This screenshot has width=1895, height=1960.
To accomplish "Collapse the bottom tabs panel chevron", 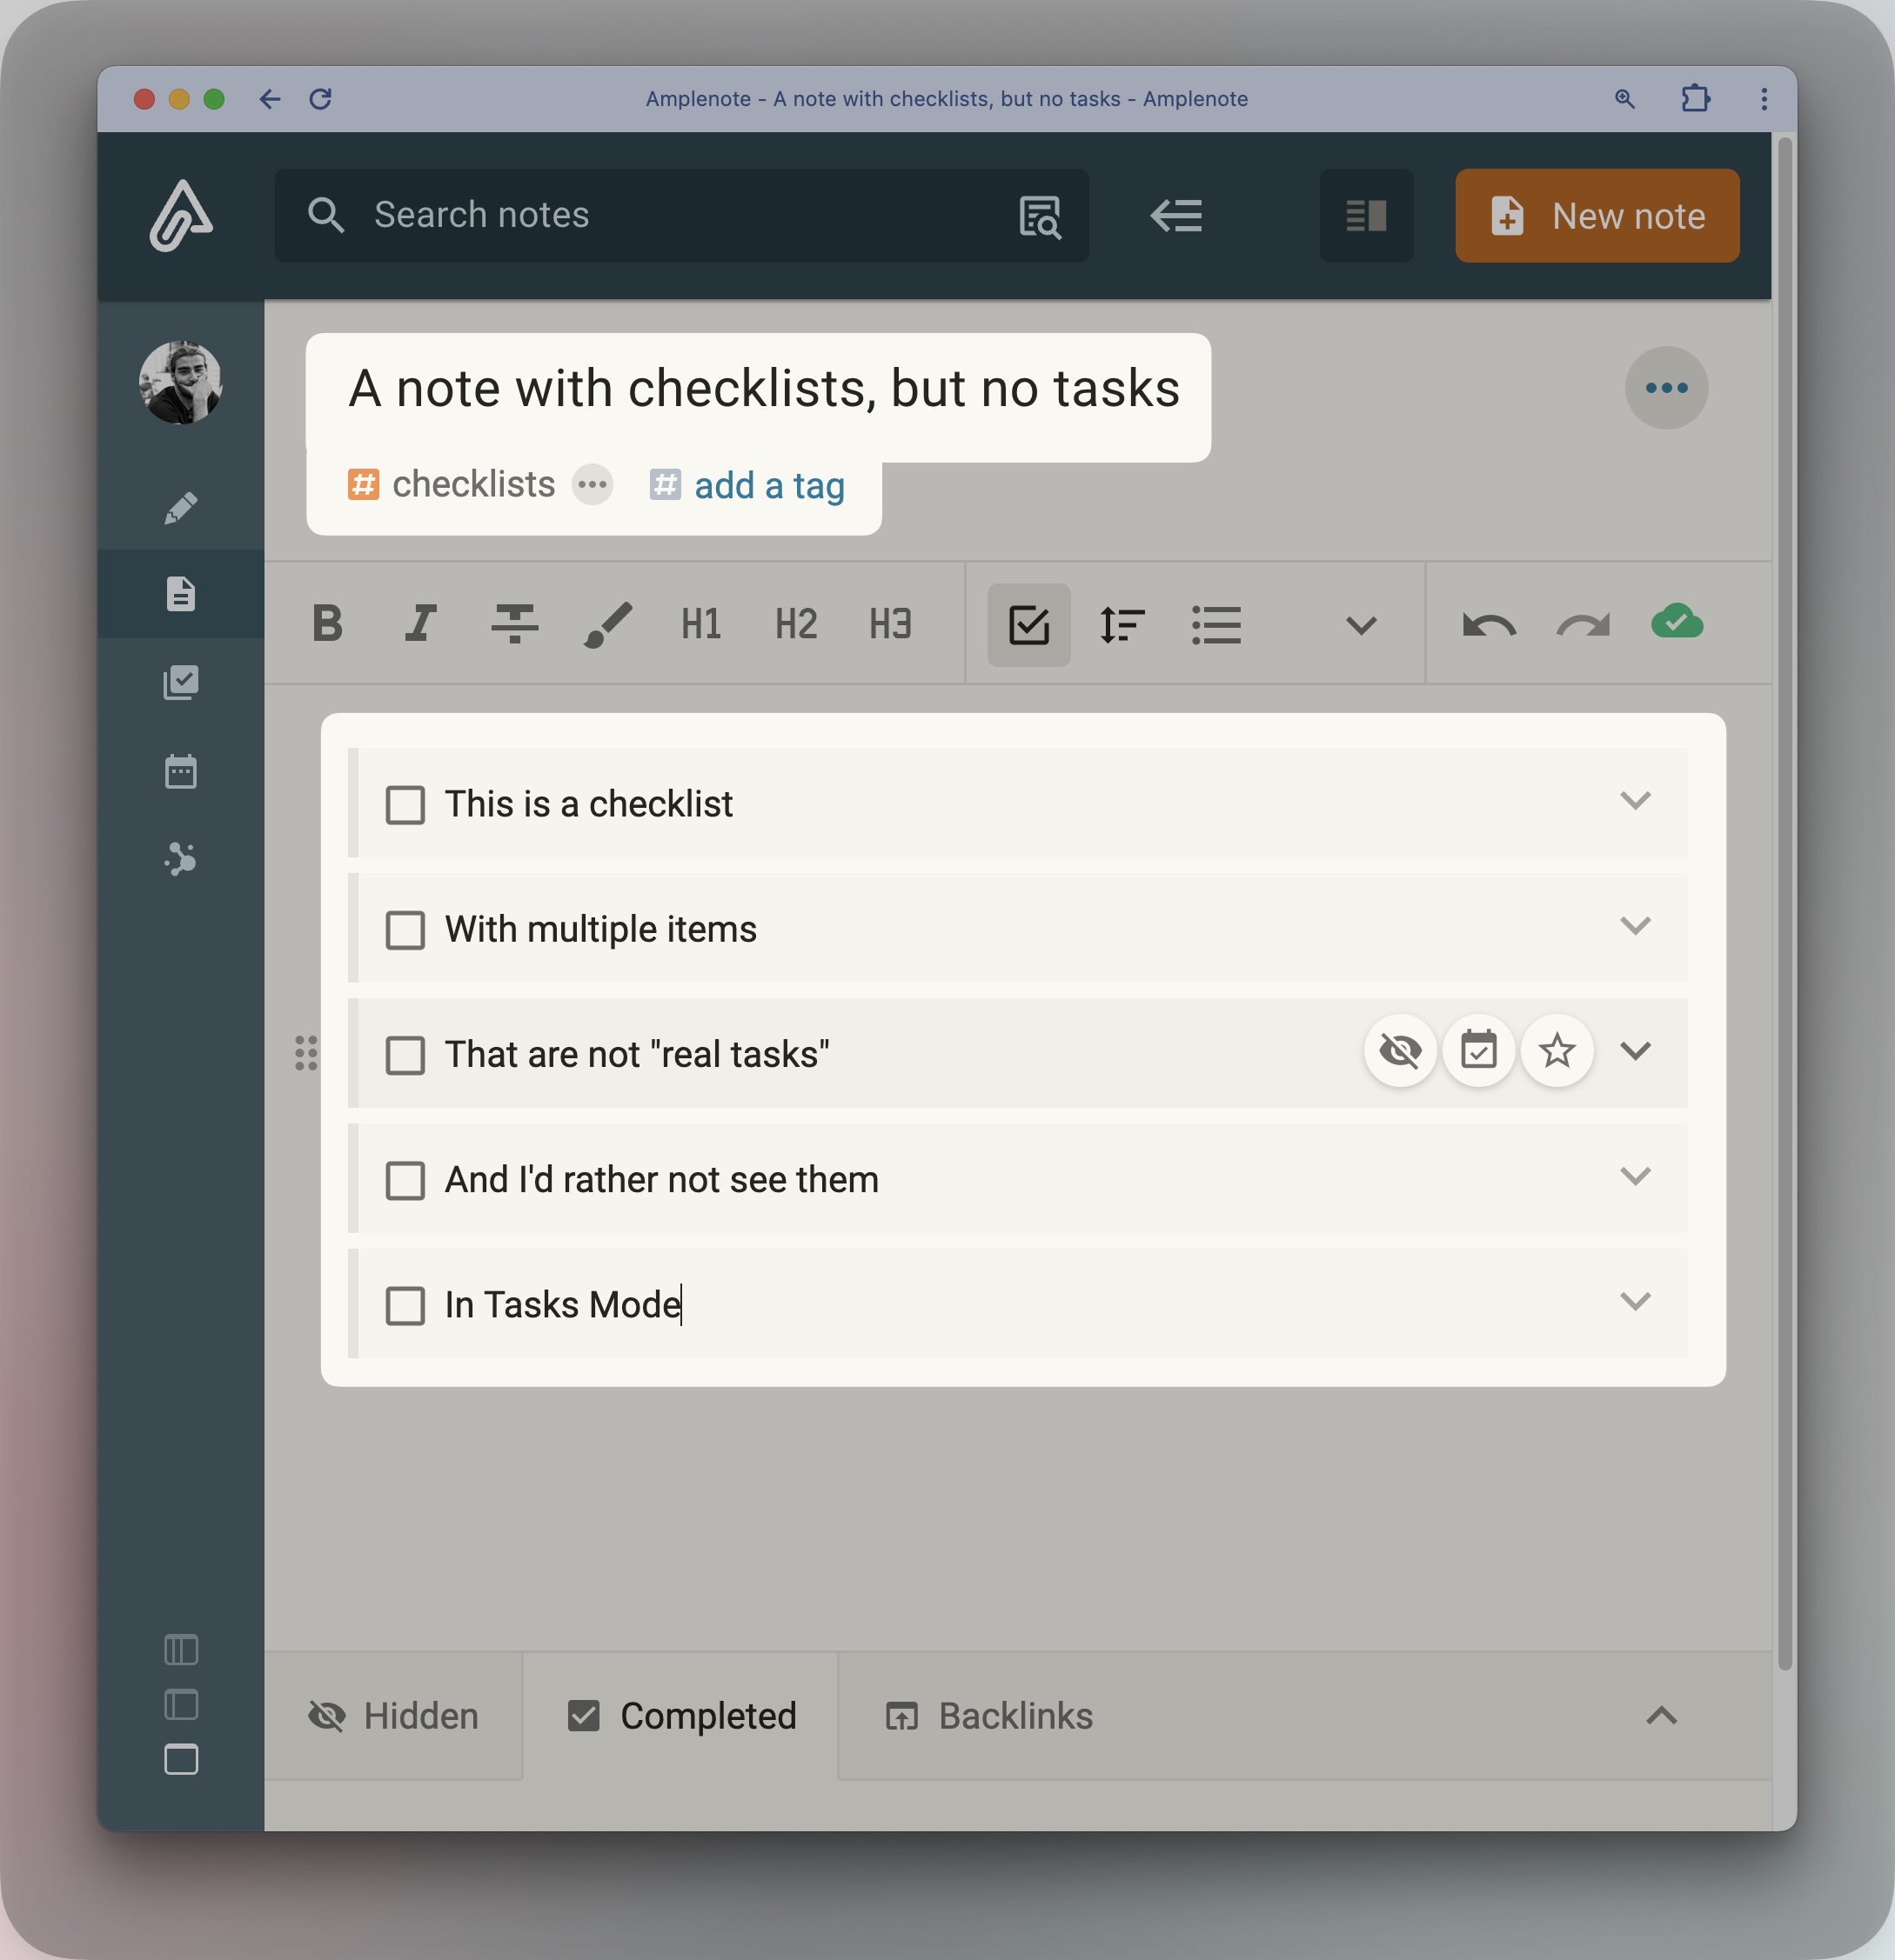I will [x=1661, y=1716].
